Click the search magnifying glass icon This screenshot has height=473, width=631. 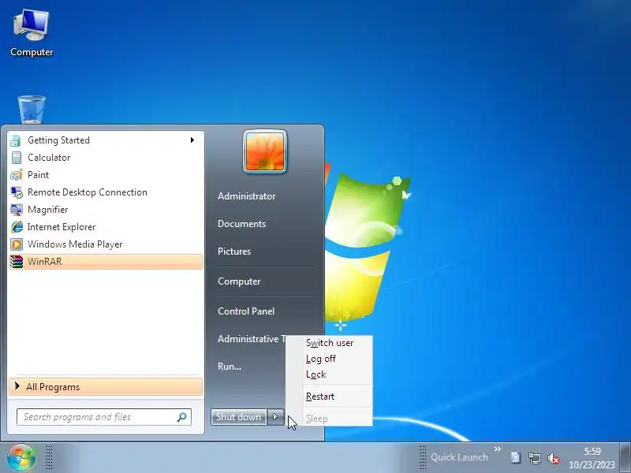(x=182, y=417)
